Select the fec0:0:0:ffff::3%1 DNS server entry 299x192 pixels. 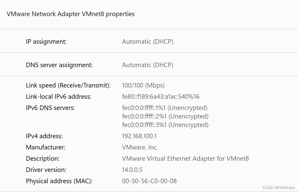point(165,125)
